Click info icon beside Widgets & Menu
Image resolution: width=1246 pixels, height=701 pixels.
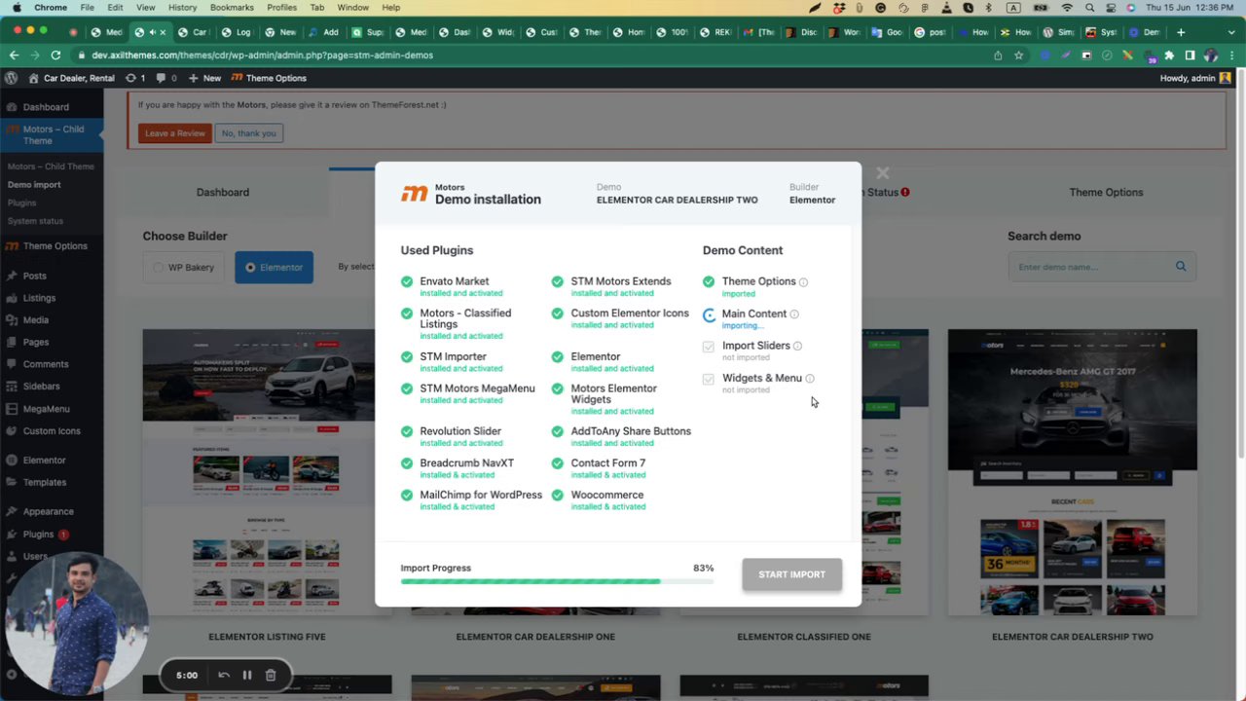coord(810,379)
